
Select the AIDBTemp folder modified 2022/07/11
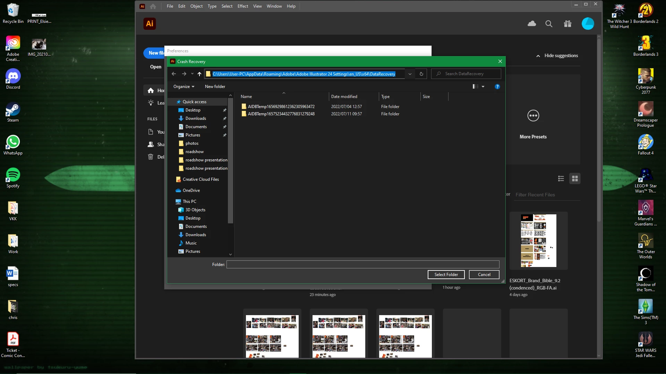coord(281,114)
